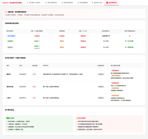Viewport: 148px width, 139px height.
Task: Click the orange 需验证 tag in the 品牌成员 row
Action: tap(62, 47)
